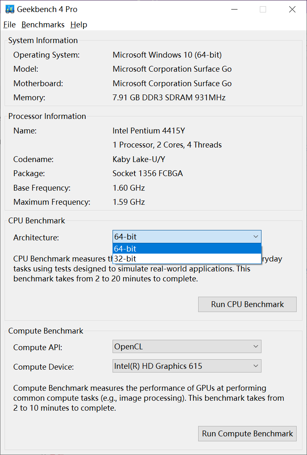Open the Benchmarks menu

[x=43, y=25]
